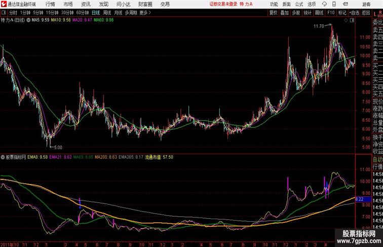Click the 游客 guest account label
This screenshot has height=247, width=383.
(366, 4)
